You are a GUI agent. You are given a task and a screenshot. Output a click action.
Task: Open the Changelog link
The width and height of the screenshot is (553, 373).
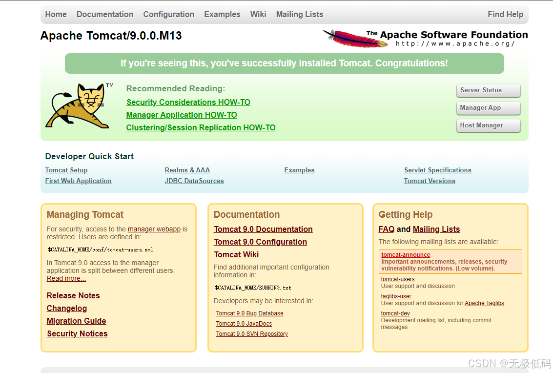(x=67, y=309)
